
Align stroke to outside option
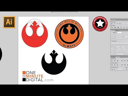(x=121, y=39)
